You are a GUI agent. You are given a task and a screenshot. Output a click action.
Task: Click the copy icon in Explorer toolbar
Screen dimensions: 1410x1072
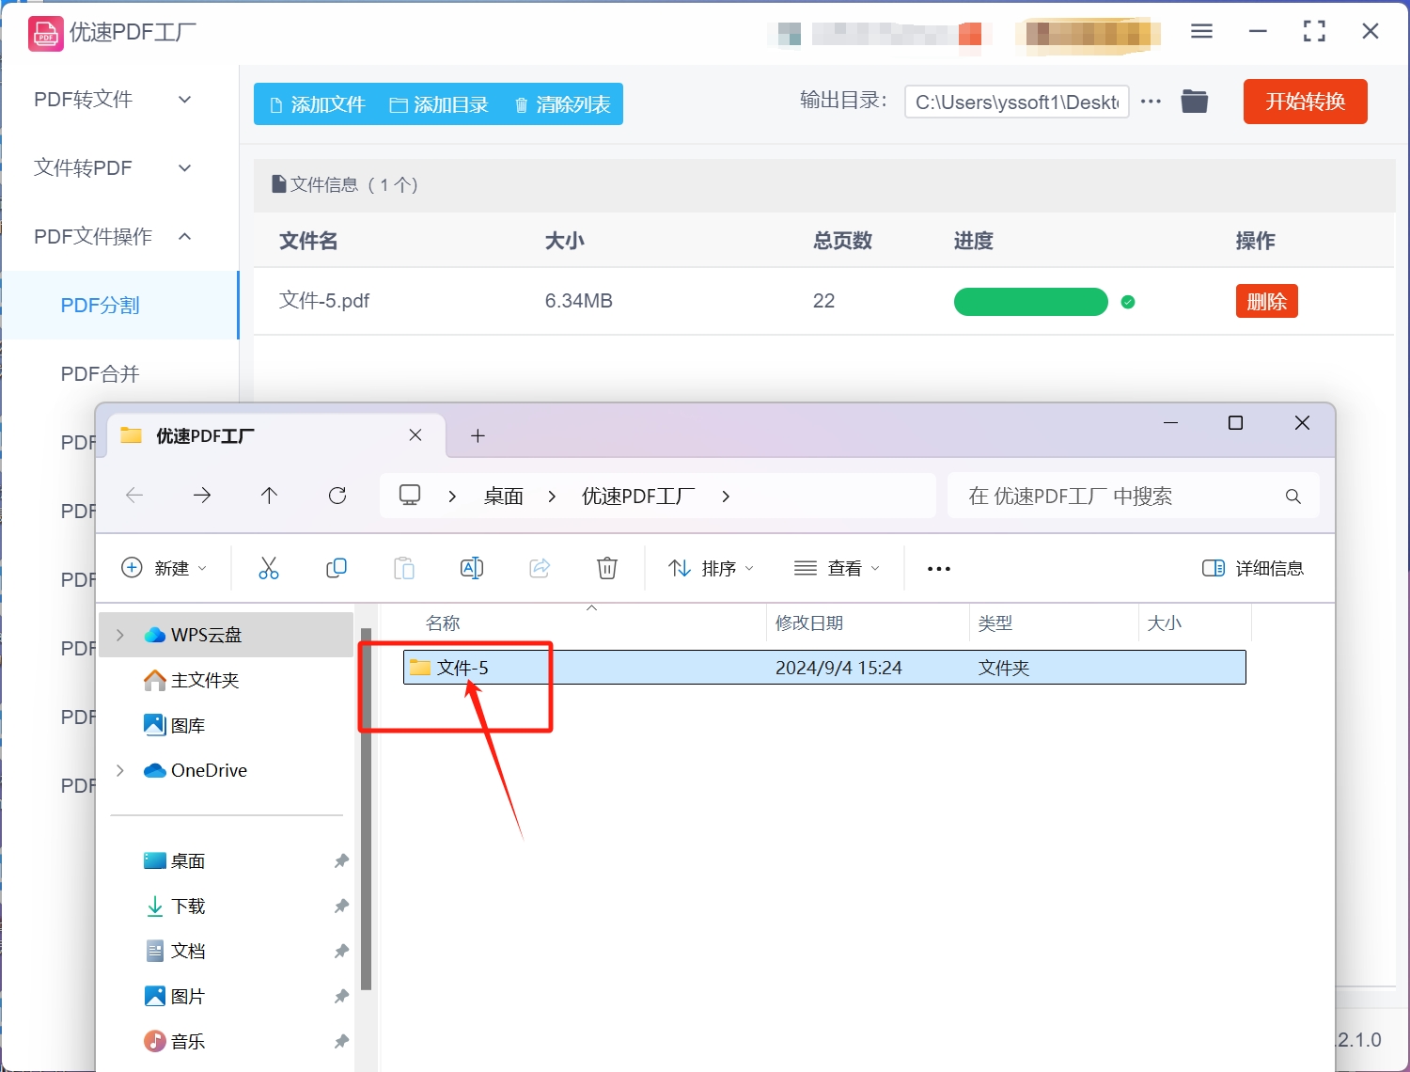tap(337, 568)
